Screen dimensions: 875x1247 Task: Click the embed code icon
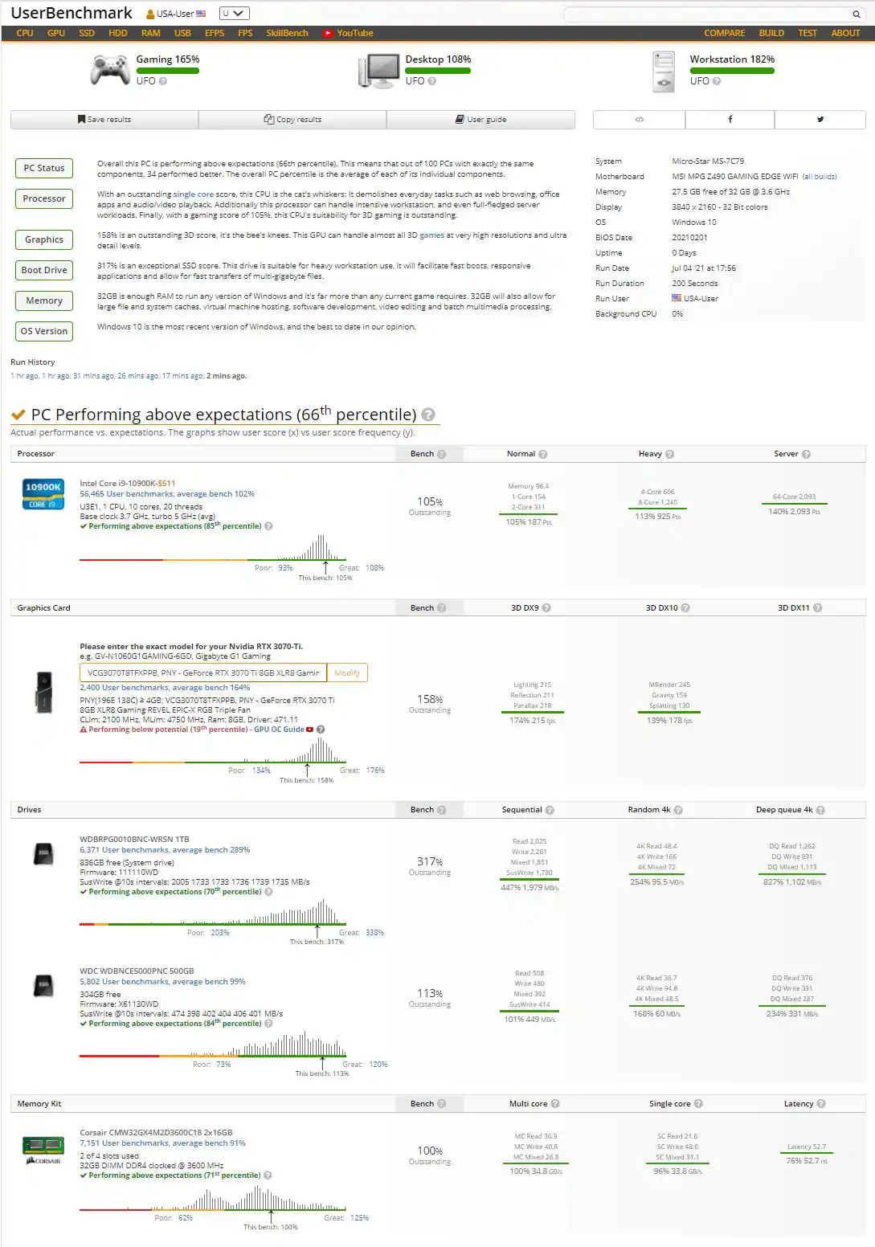639,119
